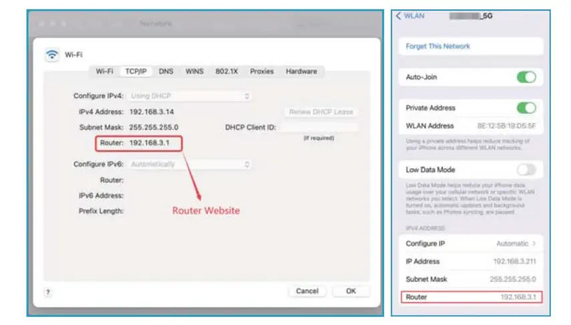Open the 802.1X tab
The image size is (571, 325).
click(226, 72)
